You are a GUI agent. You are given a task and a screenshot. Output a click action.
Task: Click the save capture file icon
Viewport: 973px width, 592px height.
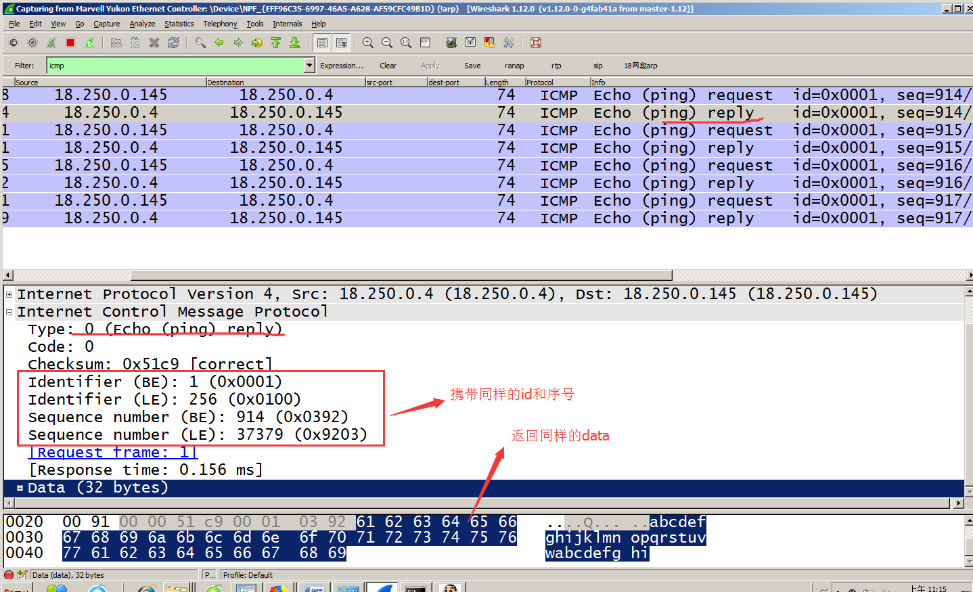(x=135, y=43)
